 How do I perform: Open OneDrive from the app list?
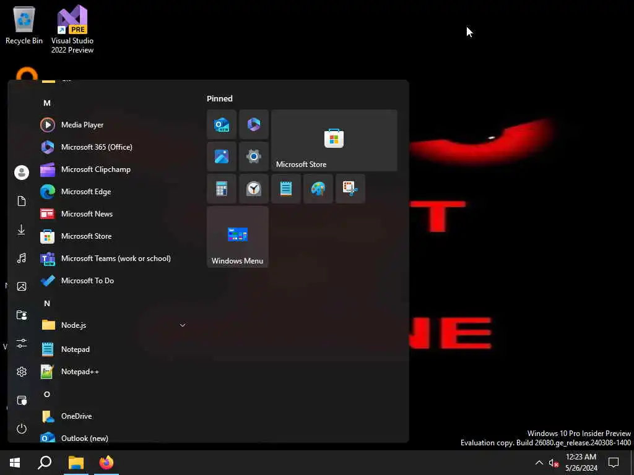point(113,416)
